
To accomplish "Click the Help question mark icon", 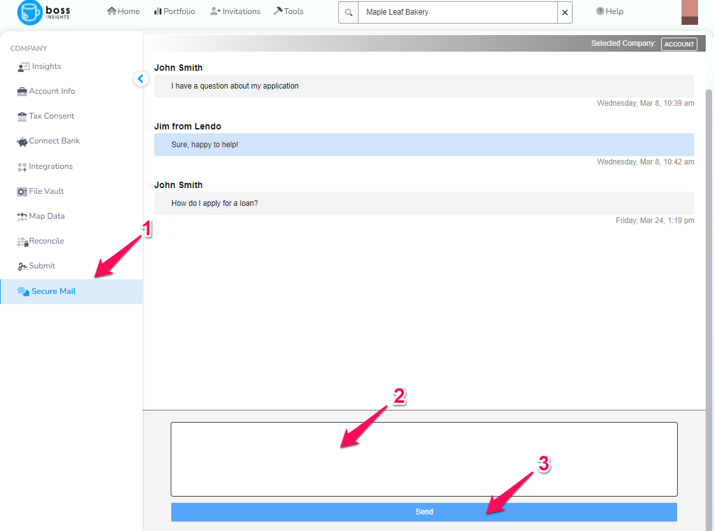I will tap(600, 11).
